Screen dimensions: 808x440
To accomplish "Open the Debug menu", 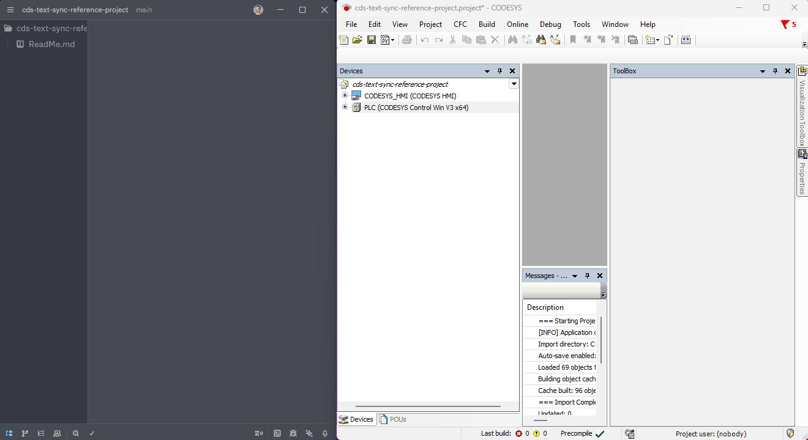I will [x=550, y=24].
